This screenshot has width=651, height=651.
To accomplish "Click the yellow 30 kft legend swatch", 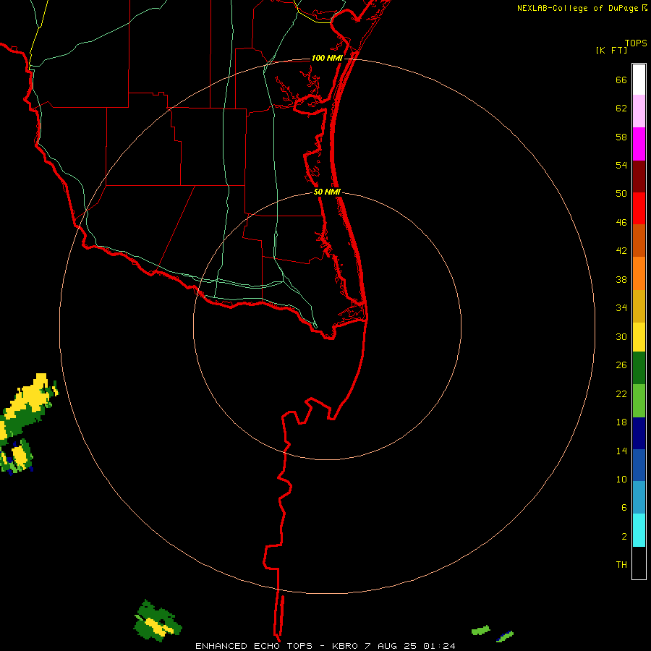I will [x=639, y=337].
